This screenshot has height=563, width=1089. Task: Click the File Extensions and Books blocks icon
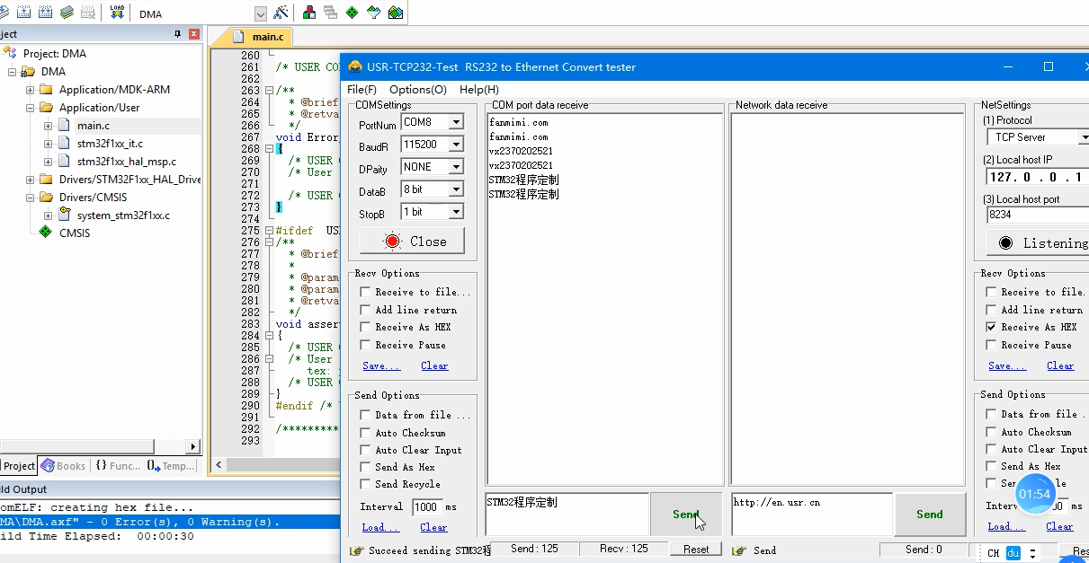click(309, 13)
